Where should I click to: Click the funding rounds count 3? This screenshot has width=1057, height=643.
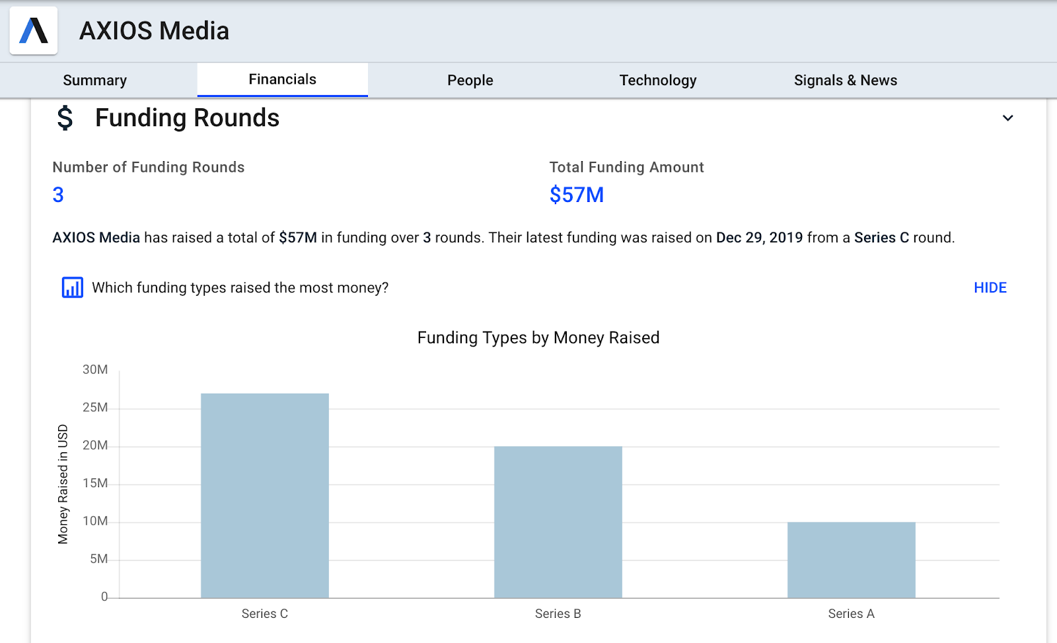(58, 195)
